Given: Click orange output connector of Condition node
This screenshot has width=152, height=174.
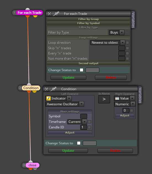Looking at the screenshot, I should pos(29,92).
